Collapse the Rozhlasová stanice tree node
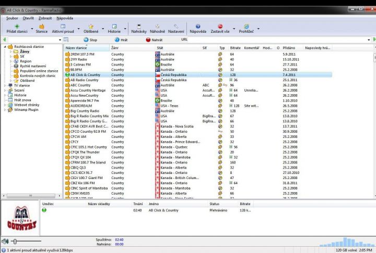 tap(5, 47)
